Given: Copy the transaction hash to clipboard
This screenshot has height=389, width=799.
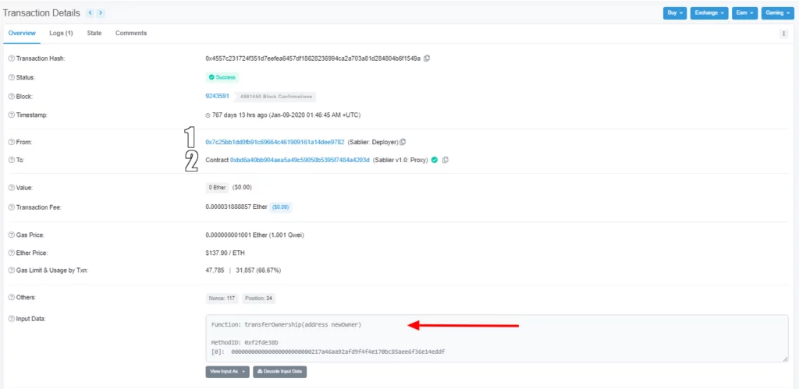Looking at the screenshot, I should [427, 58].
